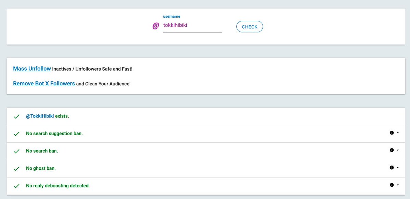The image size is (410, 199).
Task: Click the checkmark beside No search ban
Action: [16, 151]
